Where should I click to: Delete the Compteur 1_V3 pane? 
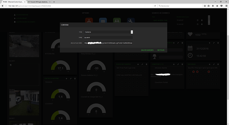click(x=182, y=64)
